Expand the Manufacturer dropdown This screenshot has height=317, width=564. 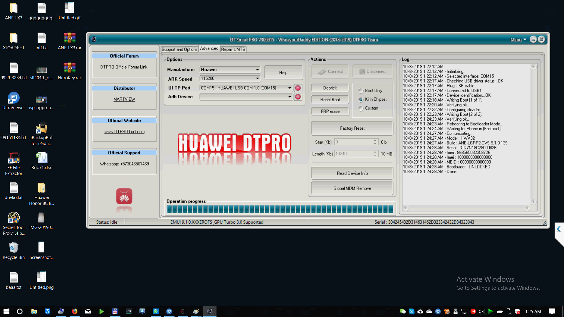tap(257, 70)
